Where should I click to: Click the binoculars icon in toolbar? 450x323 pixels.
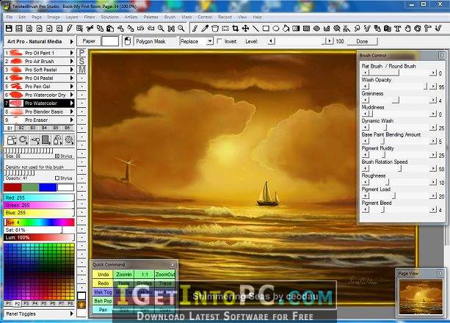point(171,29)
